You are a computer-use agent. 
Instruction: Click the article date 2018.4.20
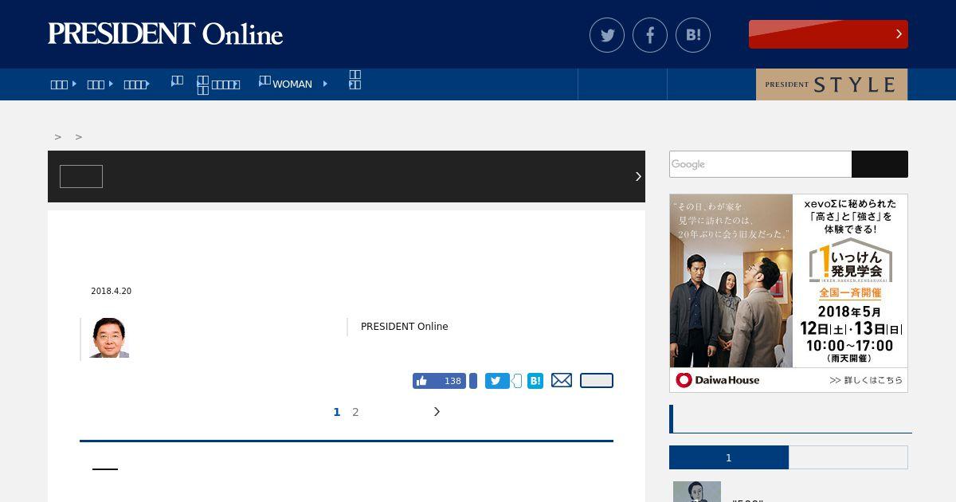click(112, 292)
